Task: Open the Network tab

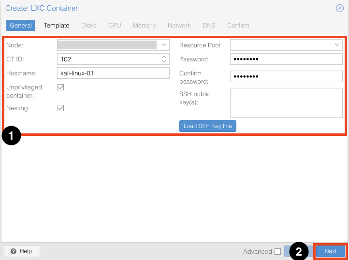Action: (179, 26)
